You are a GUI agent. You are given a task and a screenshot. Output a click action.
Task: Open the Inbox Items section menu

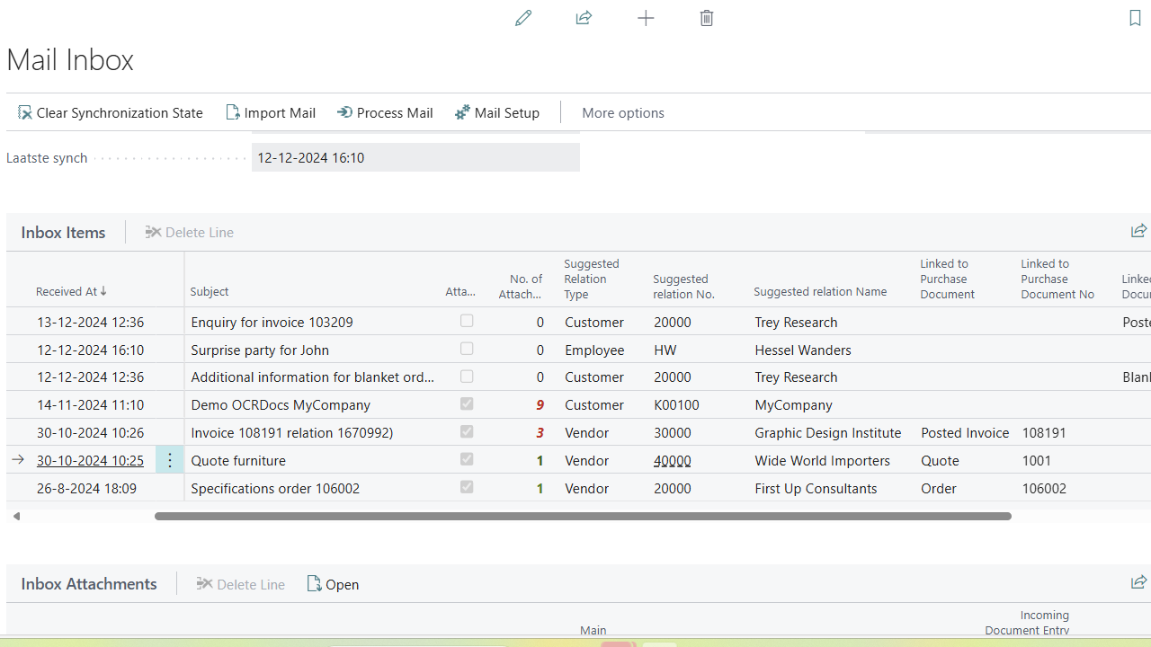[63, 232]
